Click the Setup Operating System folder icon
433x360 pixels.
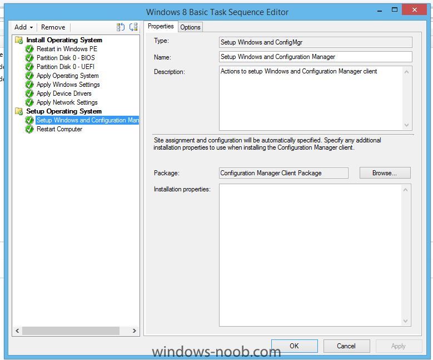[19, 111]
